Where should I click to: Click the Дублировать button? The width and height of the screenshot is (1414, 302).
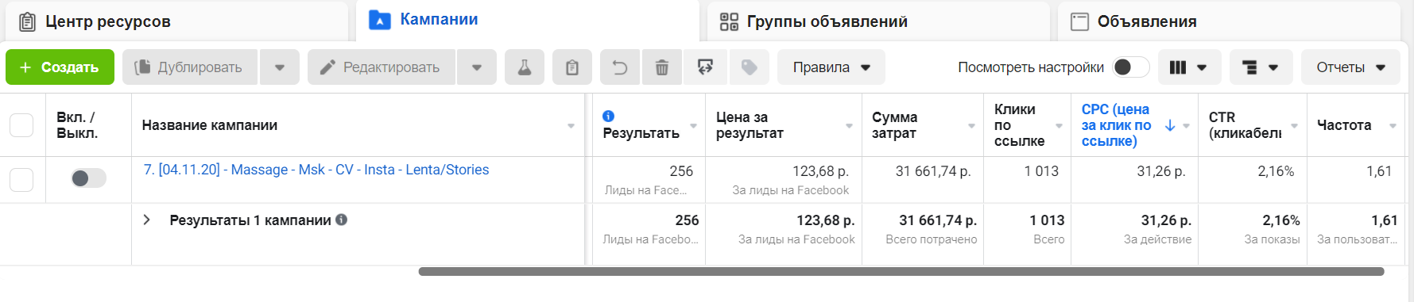(x=189, y=67)
